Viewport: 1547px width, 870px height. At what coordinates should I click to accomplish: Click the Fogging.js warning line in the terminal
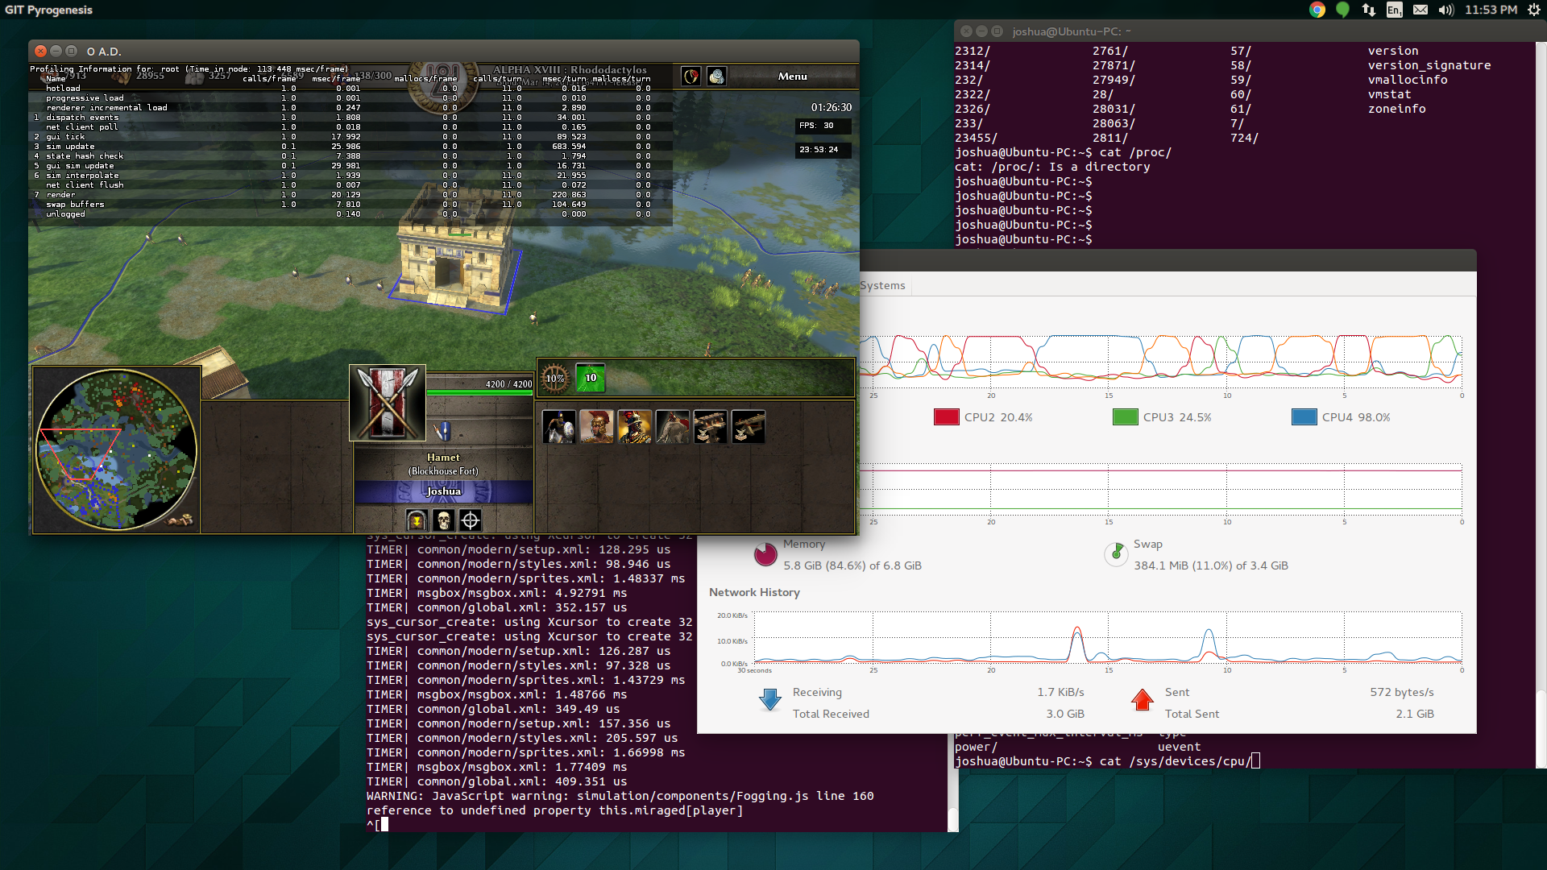[620, 796]
